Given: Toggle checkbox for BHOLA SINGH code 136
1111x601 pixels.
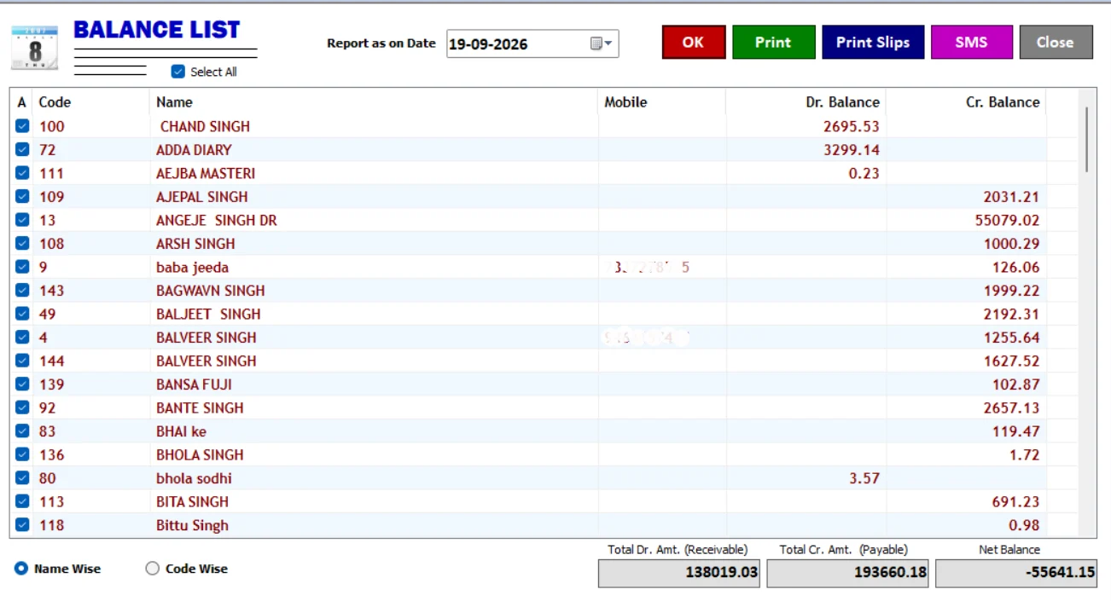Looking at the screenshot, I should pos(22,454).
